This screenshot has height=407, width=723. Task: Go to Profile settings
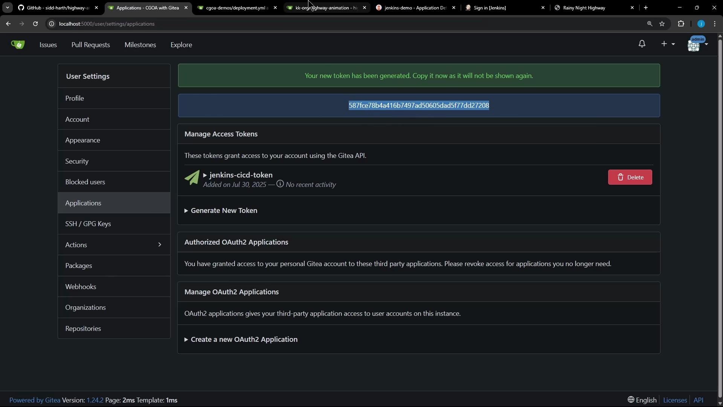[114, 98]
